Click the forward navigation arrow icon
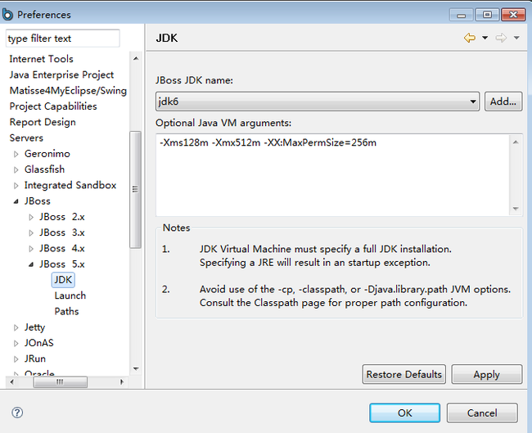This screenshot has height=433, width=532. click(x=501, y=38)
